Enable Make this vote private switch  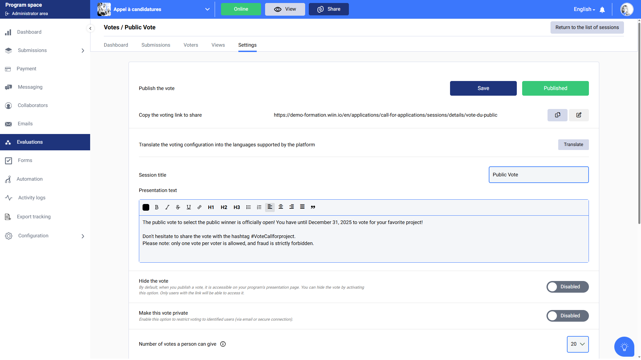click(x=567, y=316)
